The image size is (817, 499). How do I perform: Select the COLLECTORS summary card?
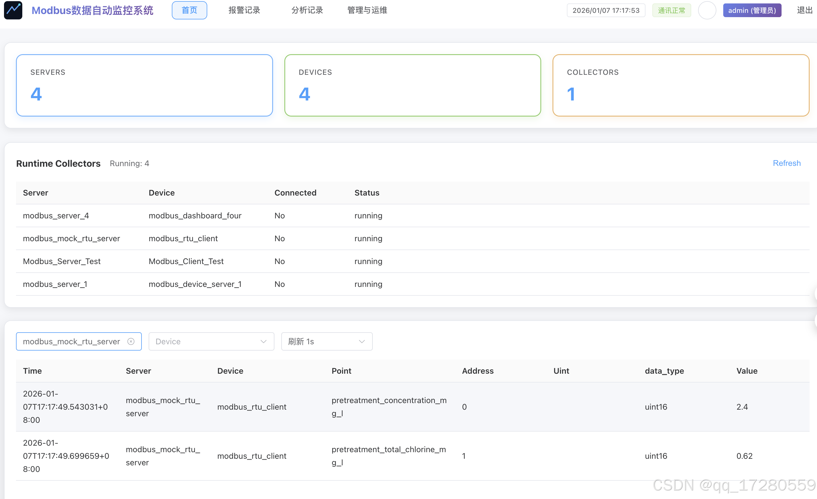click(x=680, y=85)
